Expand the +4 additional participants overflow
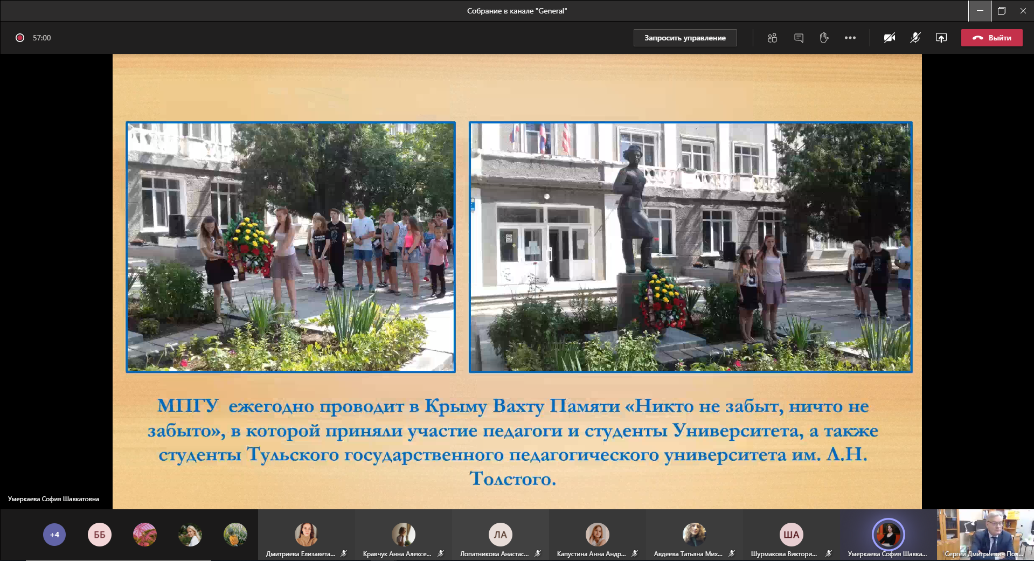The width and height of the screenshot is (1034, 561). tap(54, 535)
